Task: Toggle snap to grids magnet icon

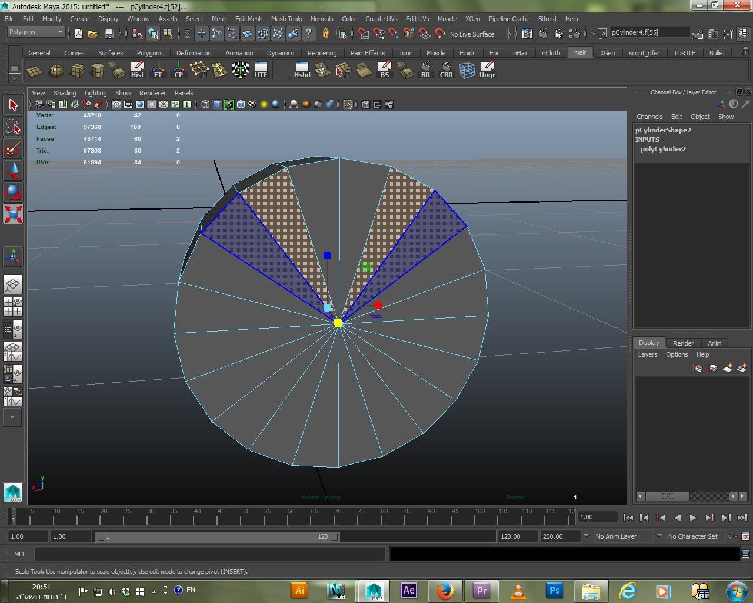Action: [x=363, y=34]
